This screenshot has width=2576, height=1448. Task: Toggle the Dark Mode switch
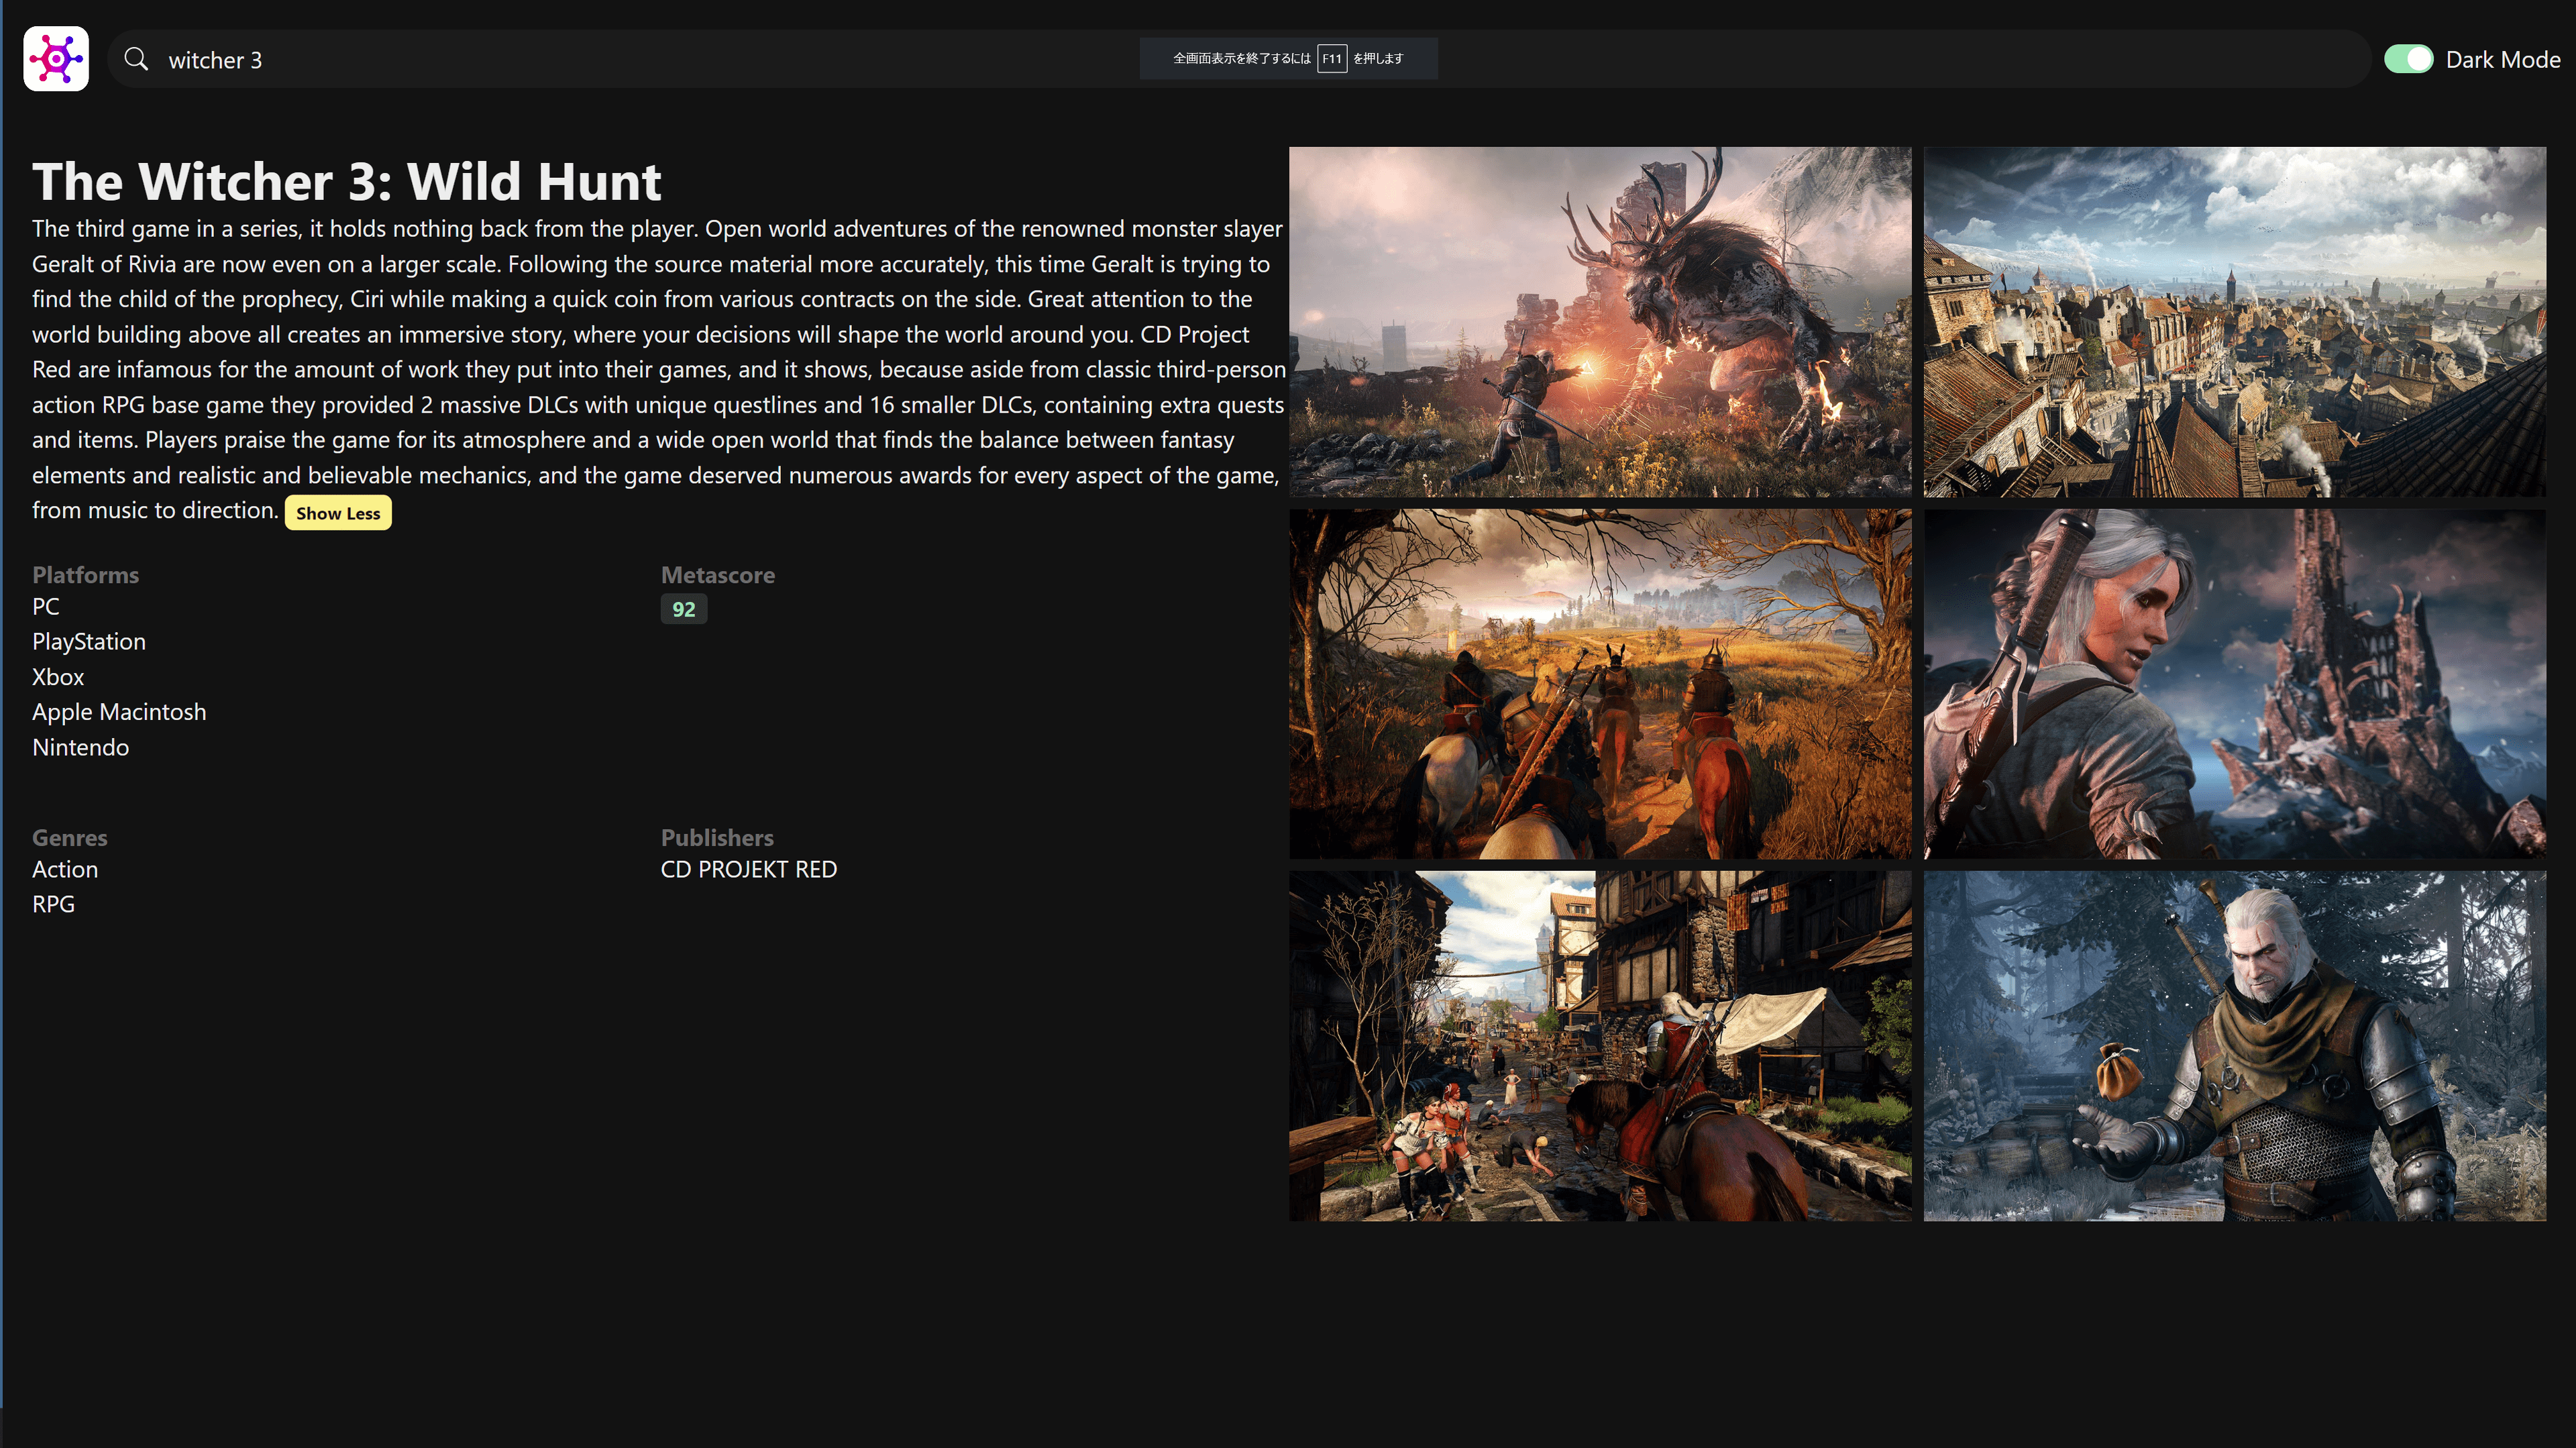point(2408,59)
